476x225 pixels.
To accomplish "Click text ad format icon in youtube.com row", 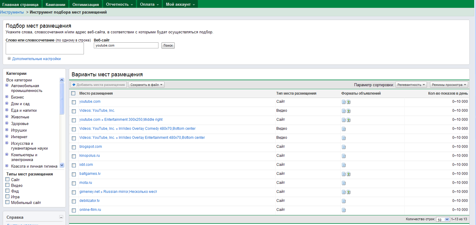I will [344, 102].
